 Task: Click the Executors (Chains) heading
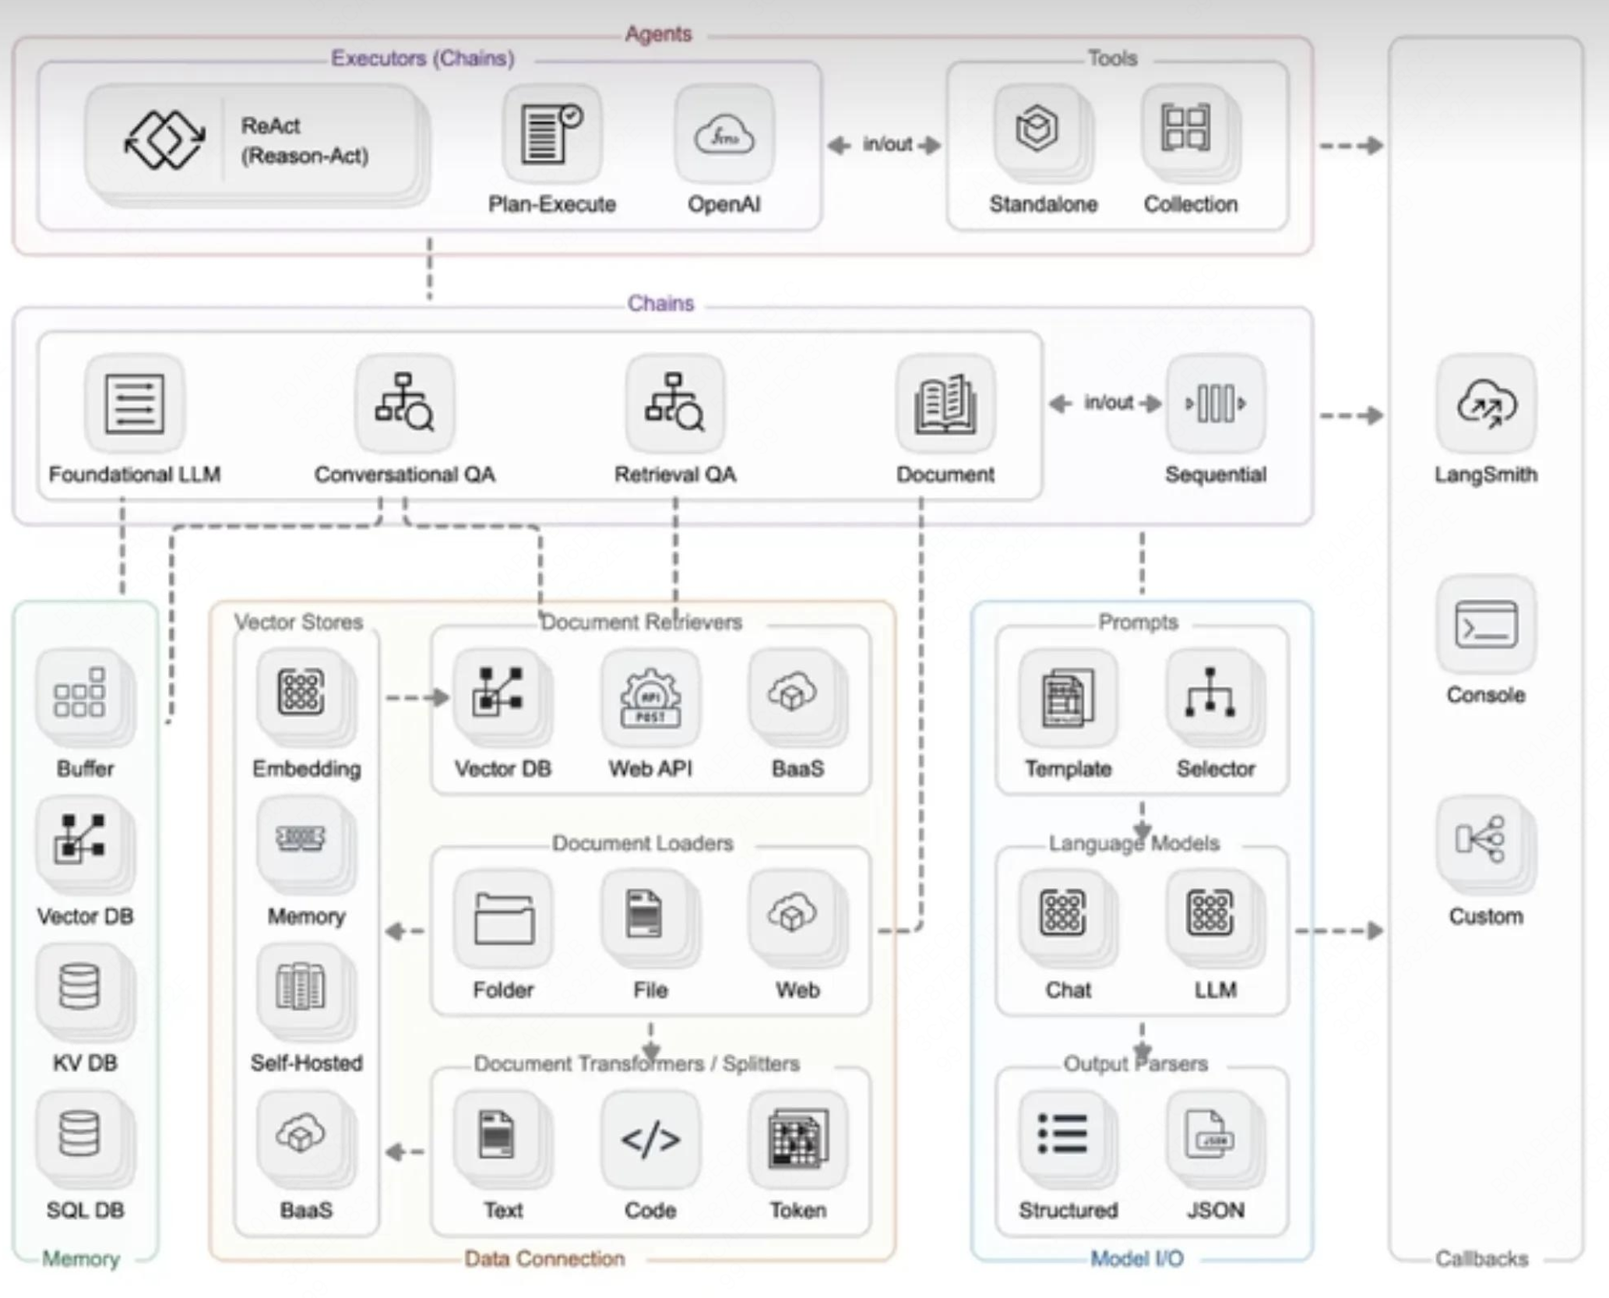[x=423, y=58]
